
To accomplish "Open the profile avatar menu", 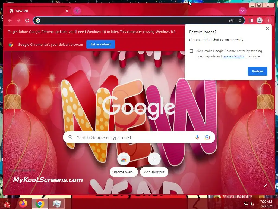I will tap(259, 21).
